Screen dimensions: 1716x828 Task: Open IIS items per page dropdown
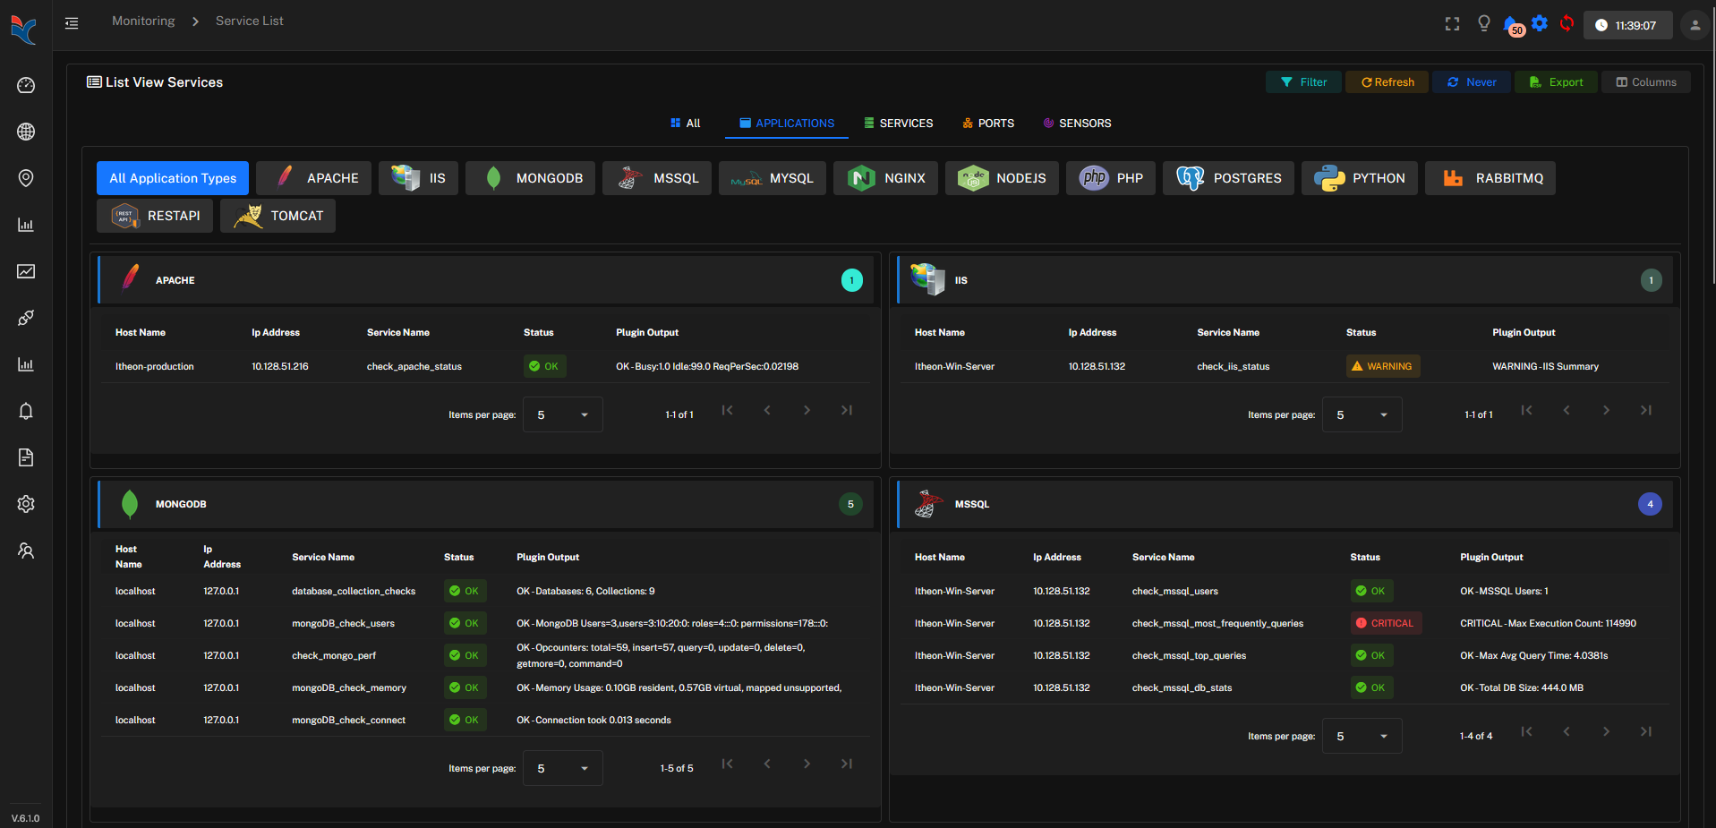1362,414
